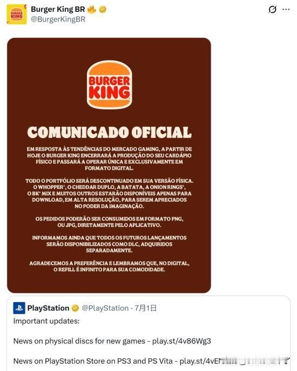297x371 pixels.
Task: Open the @BurgerKingBR handle link
Action: (x=58, y=19)
